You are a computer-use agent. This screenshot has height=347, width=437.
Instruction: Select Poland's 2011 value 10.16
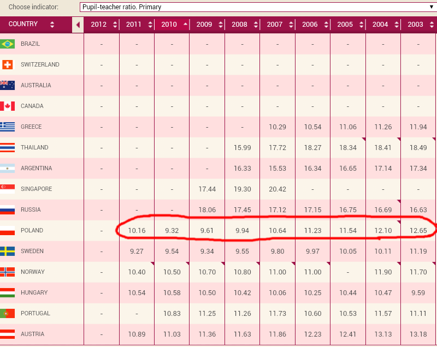click(x=137, y=231)
